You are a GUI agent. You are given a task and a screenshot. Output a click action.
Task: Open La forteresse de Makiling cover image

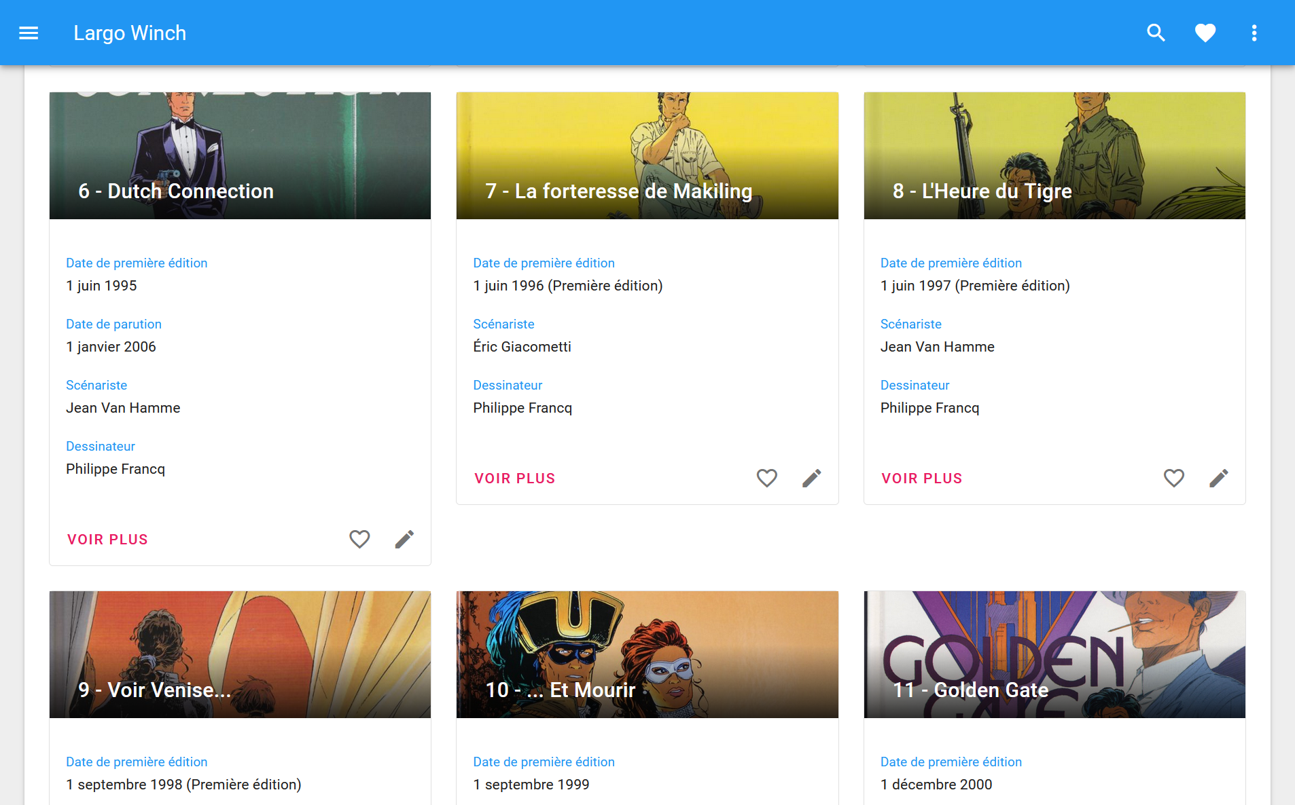tap(647, 155)
